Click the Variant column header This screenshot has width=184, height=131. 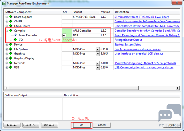[86, 12]
